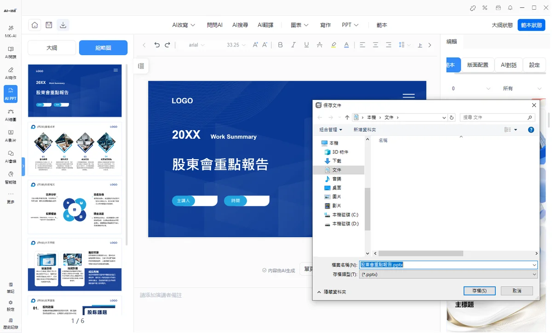Open the AI繪圖 sidebar tool

10,115
